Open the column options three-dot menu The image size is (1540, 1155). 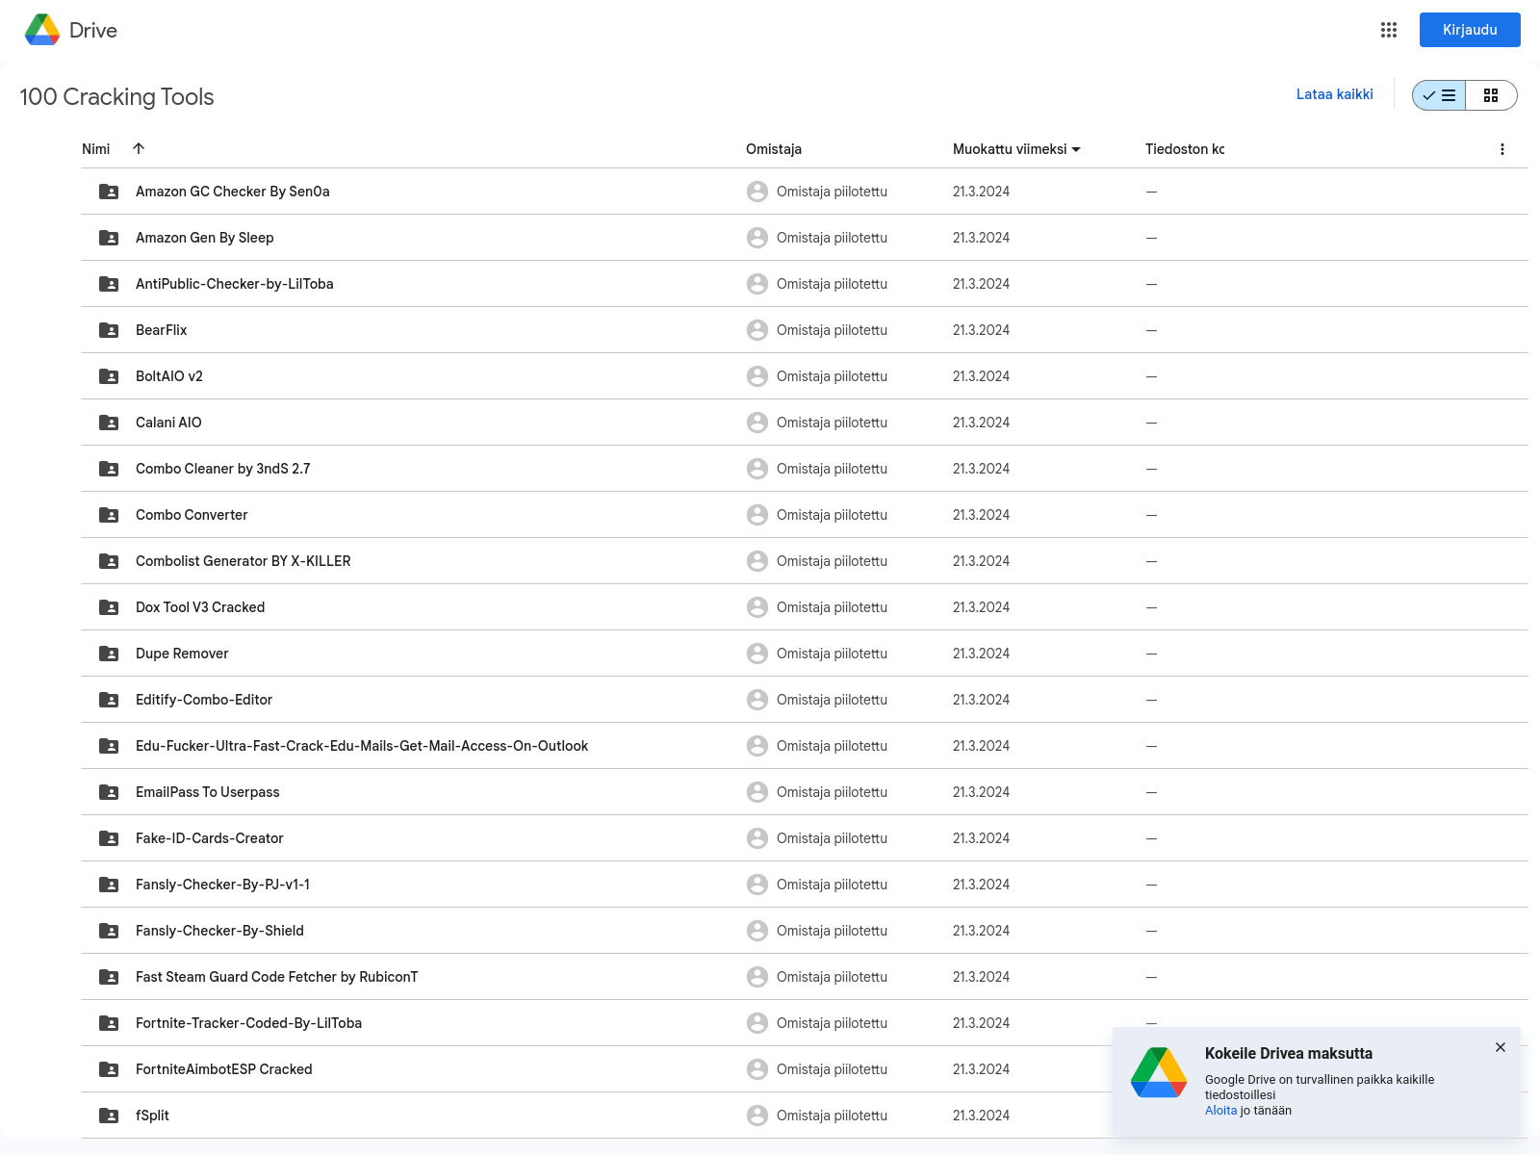[1502, 149]
